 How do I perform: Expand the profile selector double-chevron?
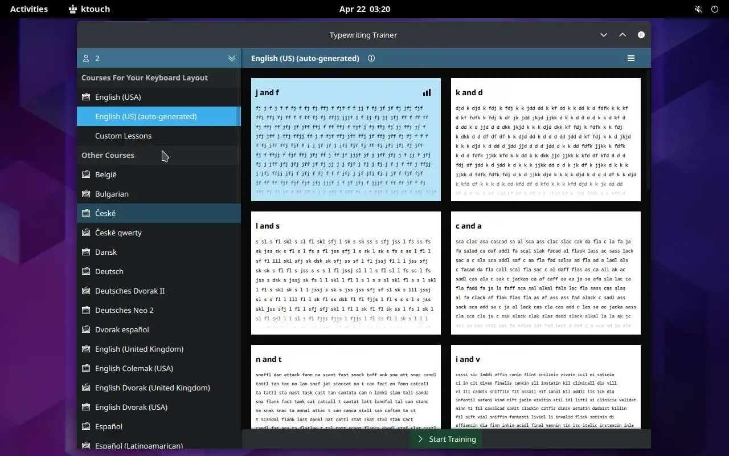[x=232, y=58]
